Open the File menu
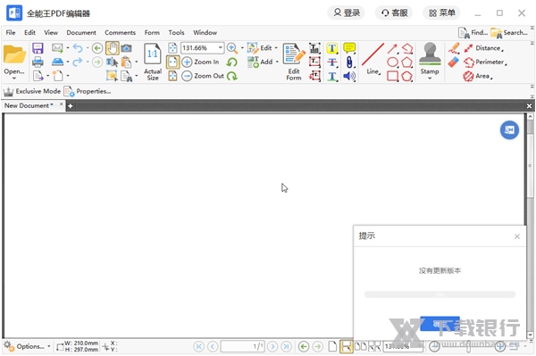This screenshot has width=536, height=356. point(11,32)
